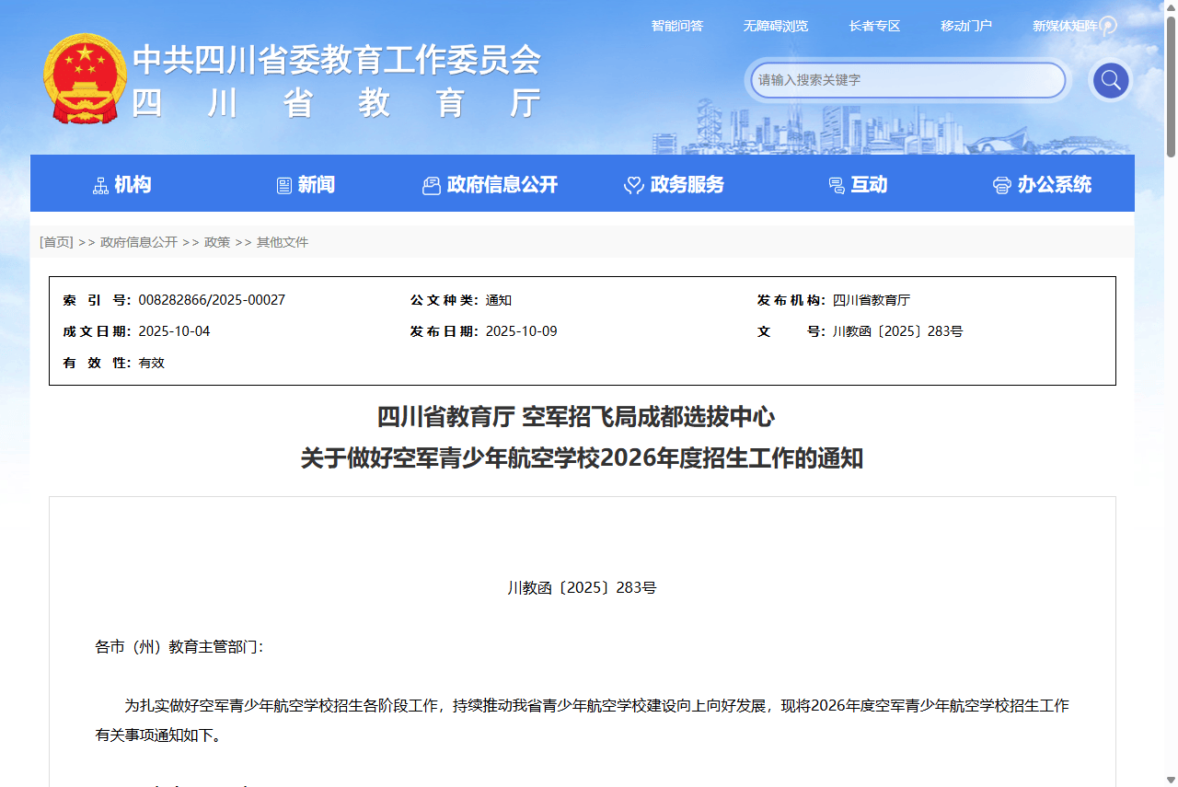Open the 智能问答 link

coord(676,26)
